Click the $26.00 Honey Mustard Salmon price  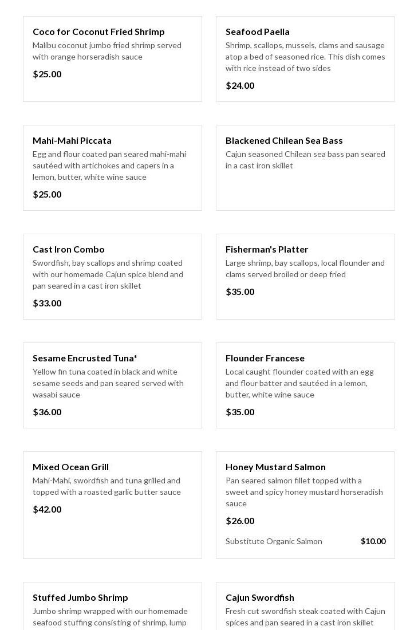[240, 521]
